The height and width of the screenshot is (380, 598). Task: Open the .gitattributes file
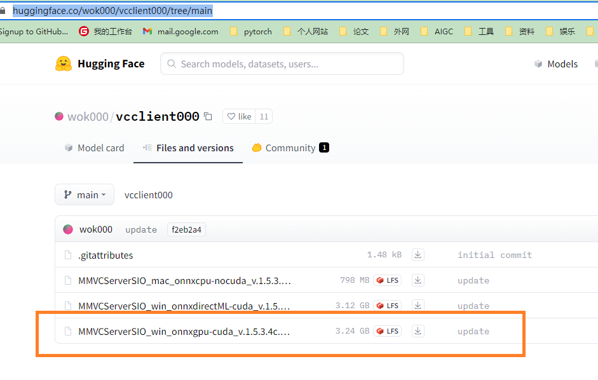pos(105,255)
